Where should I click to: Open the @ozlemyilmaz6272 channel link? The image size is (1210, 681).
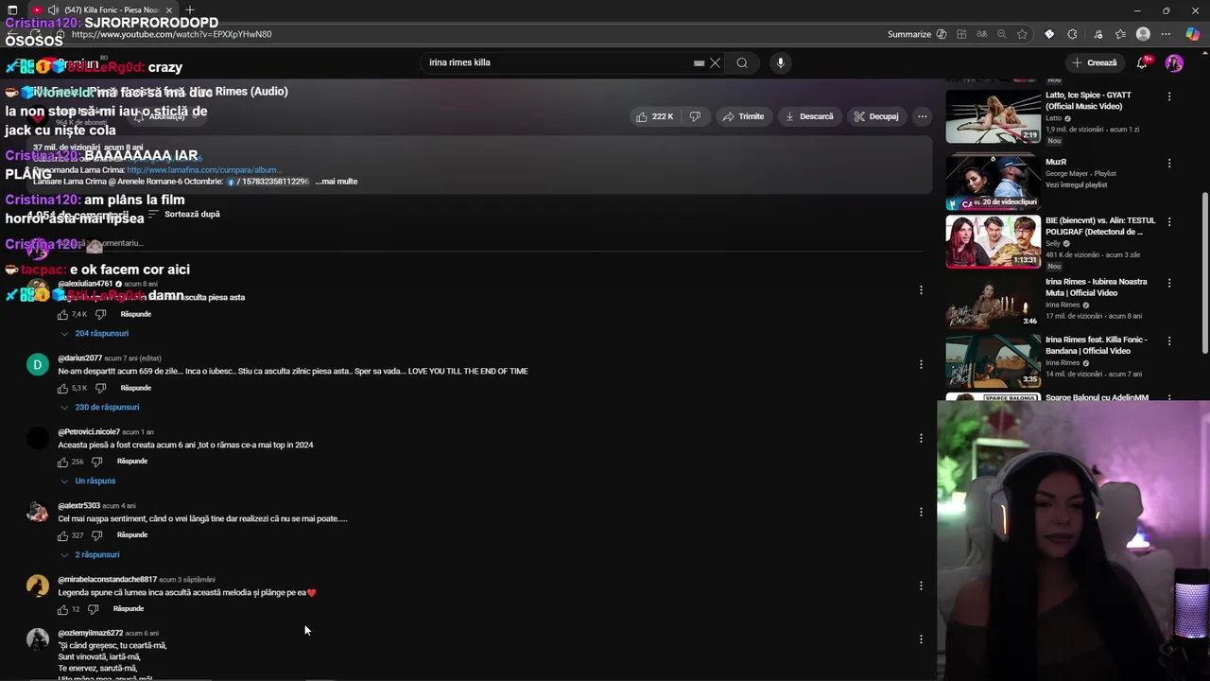point(90,633)
